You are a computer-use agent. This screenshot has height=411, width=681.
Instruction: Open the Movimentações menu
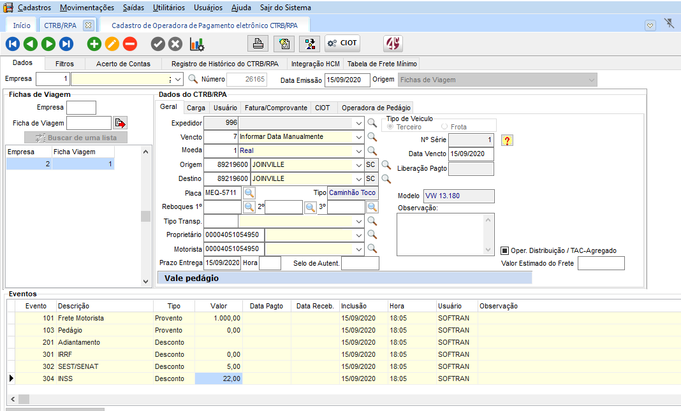87,8
